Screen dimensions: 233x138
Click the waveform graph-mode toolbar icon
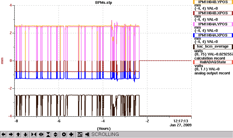point(80,134)
